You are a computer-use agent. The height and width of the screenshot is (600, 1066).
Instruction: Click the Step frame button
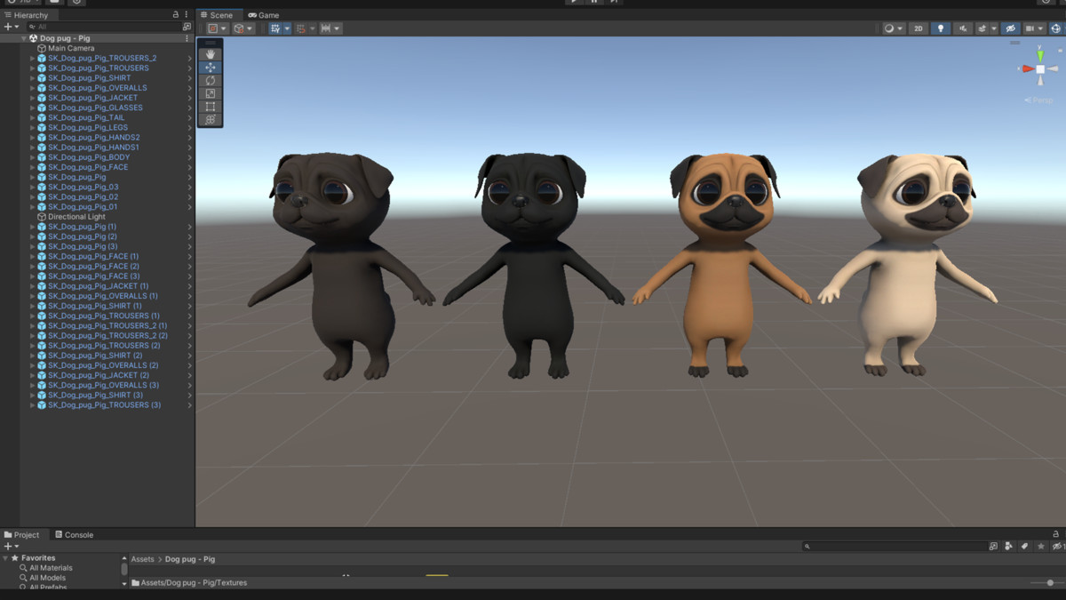pos(614,2)
